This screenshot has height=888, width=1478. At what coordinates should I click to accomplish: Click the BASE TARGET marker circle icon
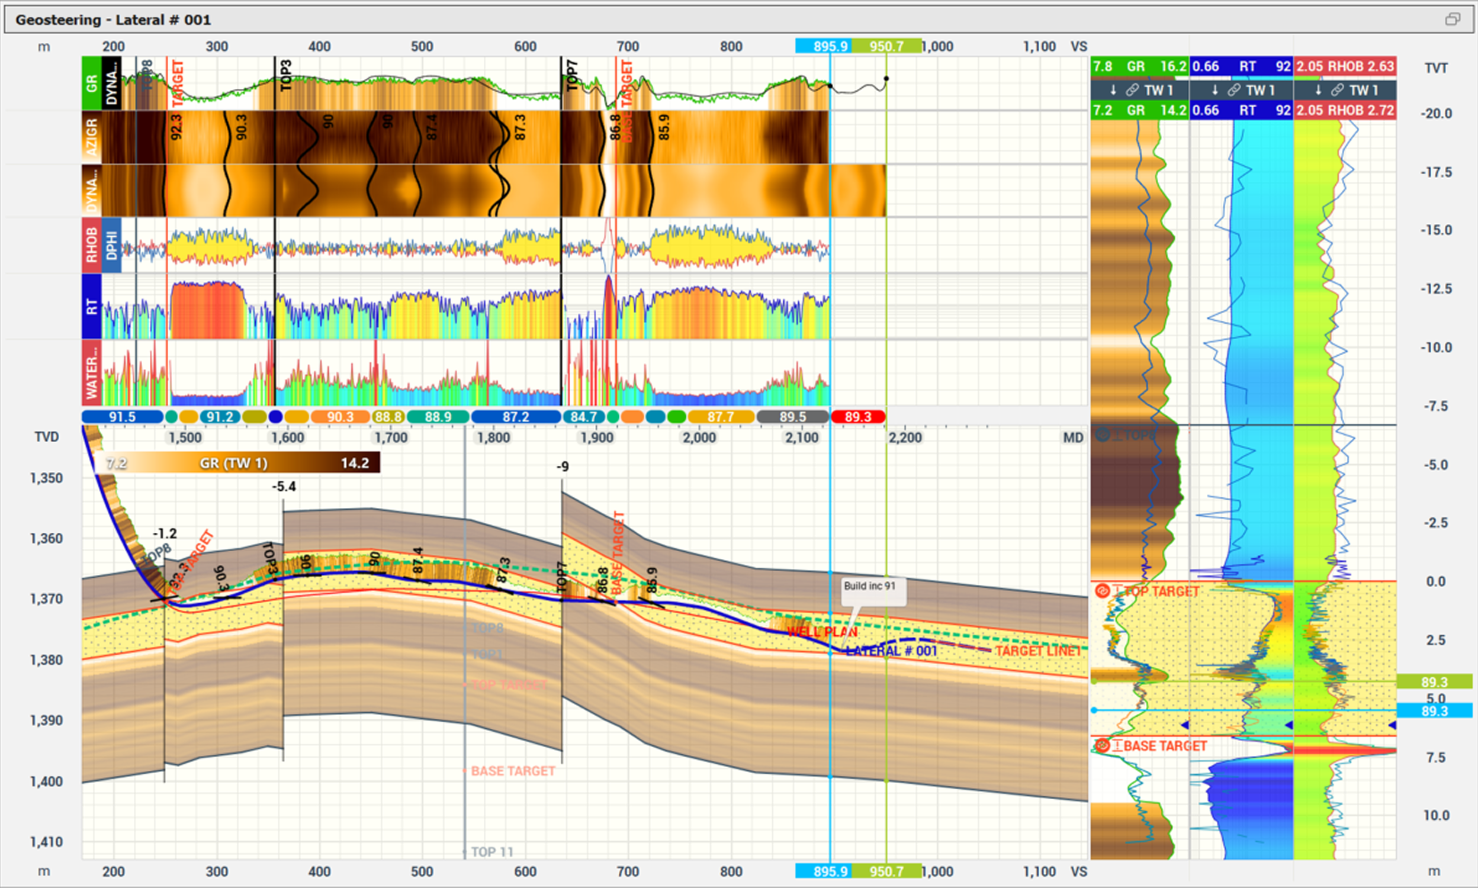1102,745
